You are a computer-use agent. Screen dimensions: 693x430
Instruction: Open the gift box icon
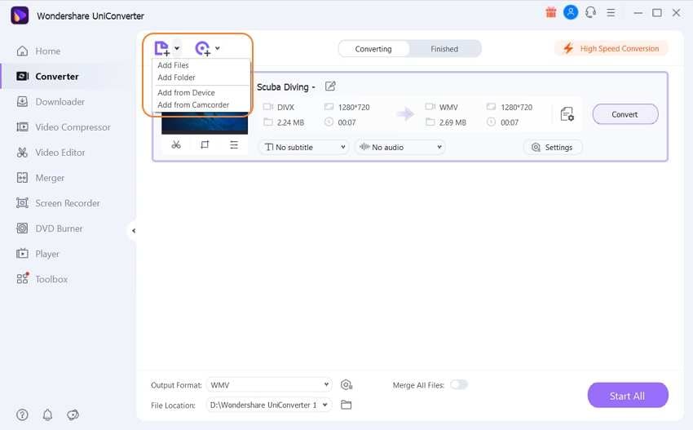point(550,12)
